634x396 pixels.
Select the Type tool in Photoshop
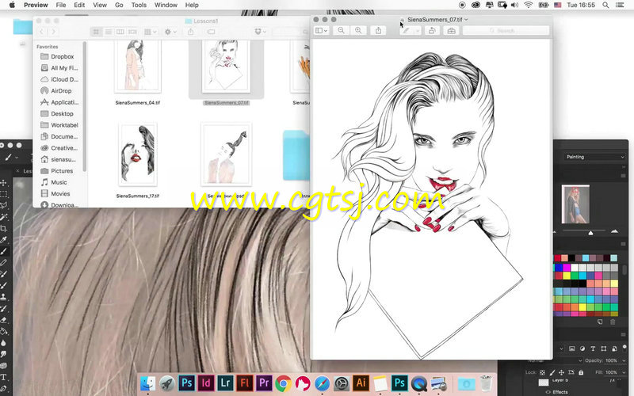pos(4,377)
